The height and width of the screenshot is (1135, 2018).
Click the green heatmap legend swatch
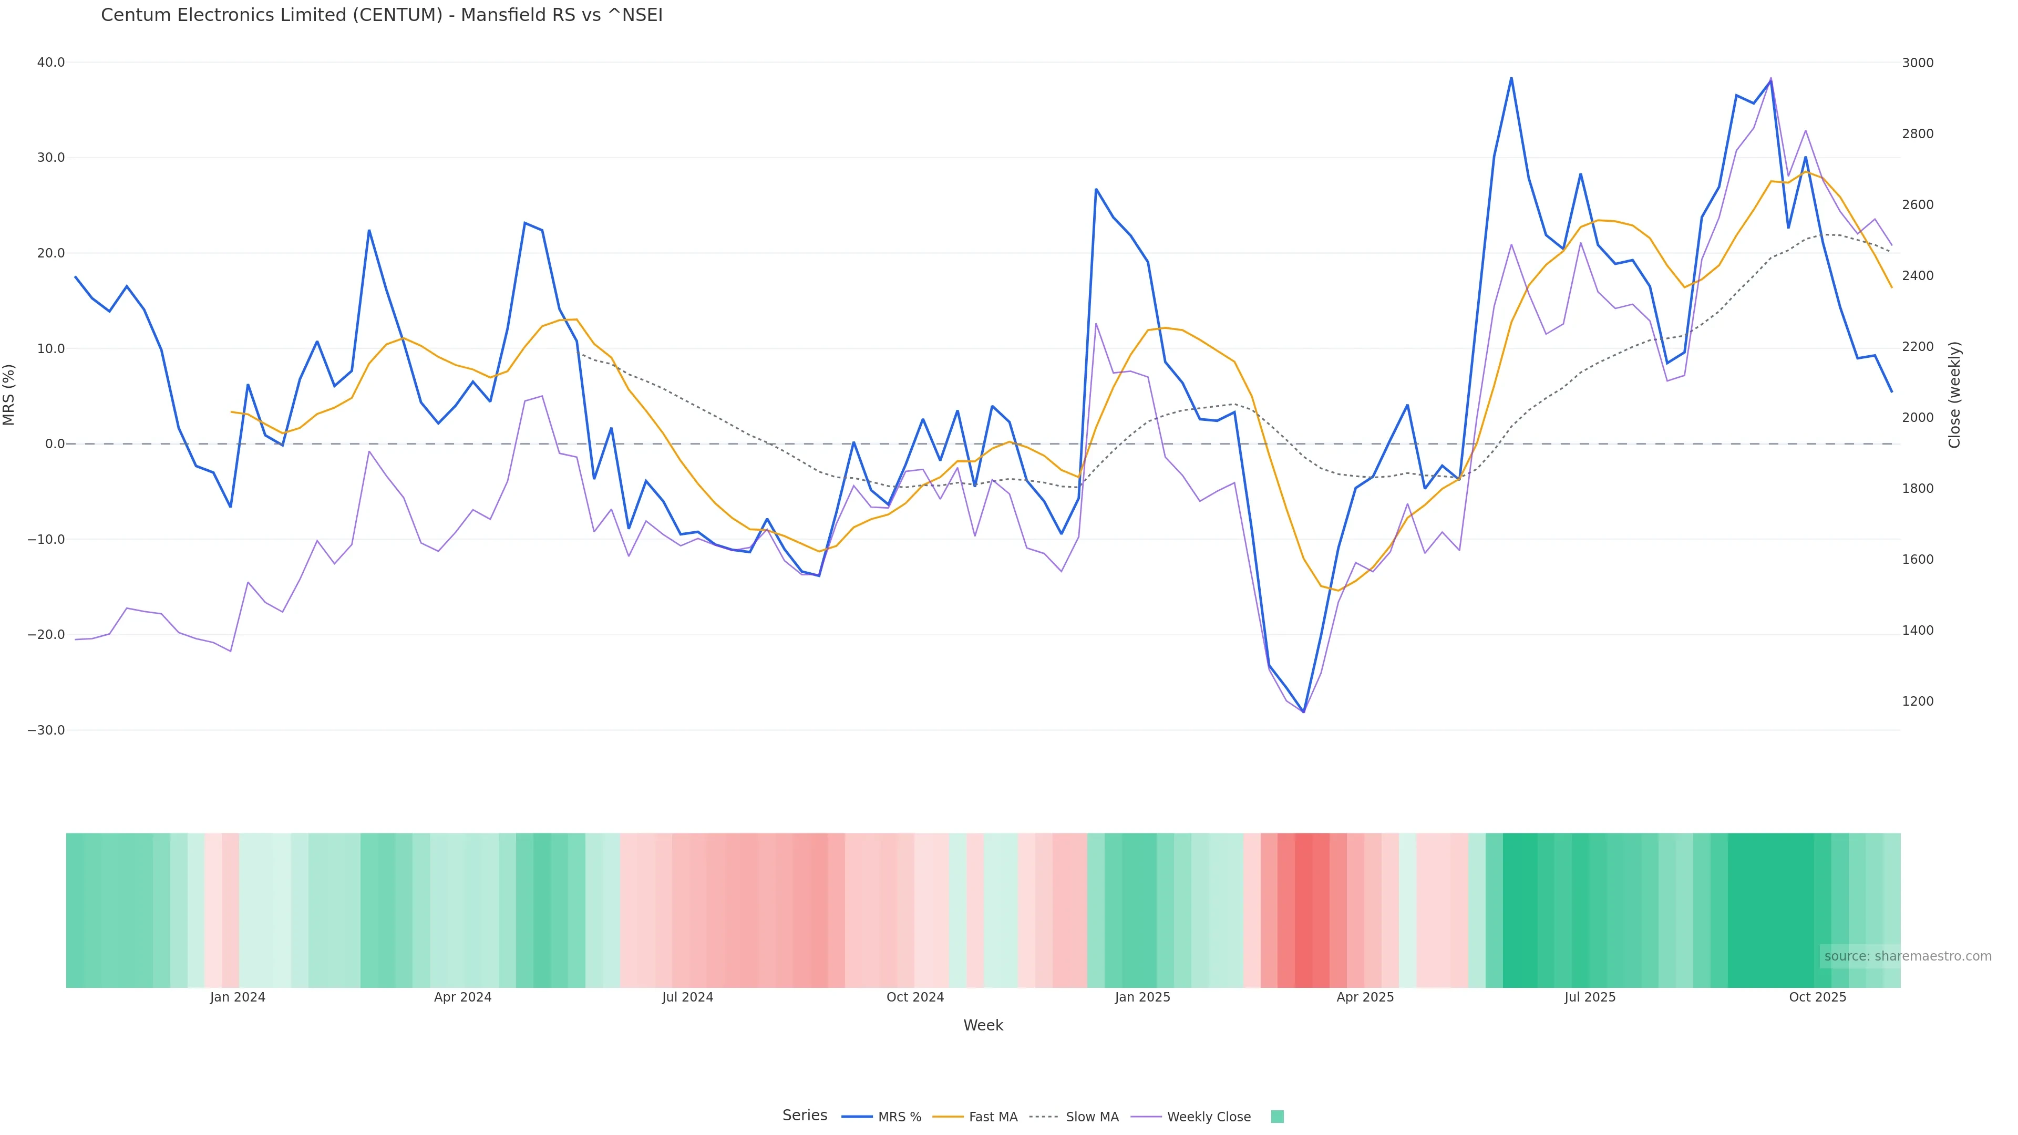click(x=1277, y=1117)
